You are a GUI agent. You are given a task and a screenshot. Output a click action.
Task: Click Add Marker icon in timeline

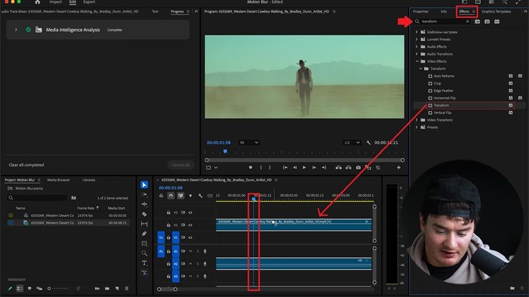tap(190, 195)
